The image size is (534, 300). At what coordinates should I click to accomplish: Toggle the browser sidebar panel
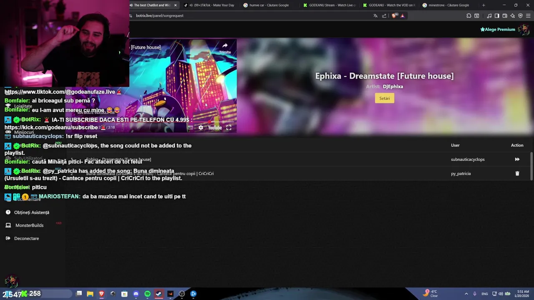coord(497,16)
